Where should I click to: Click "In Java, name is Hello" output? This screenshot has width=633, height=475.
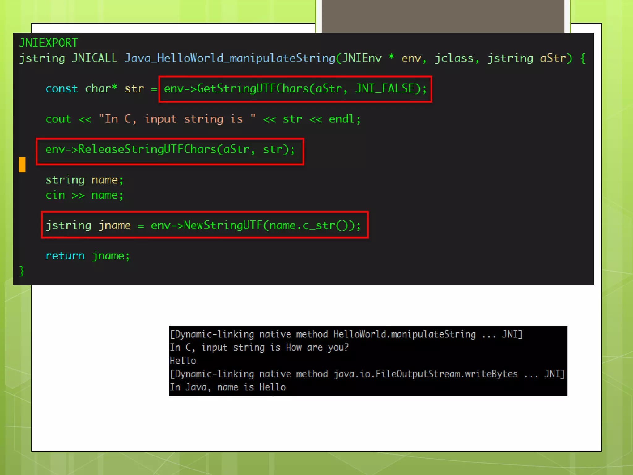click(x=227, y=387)
